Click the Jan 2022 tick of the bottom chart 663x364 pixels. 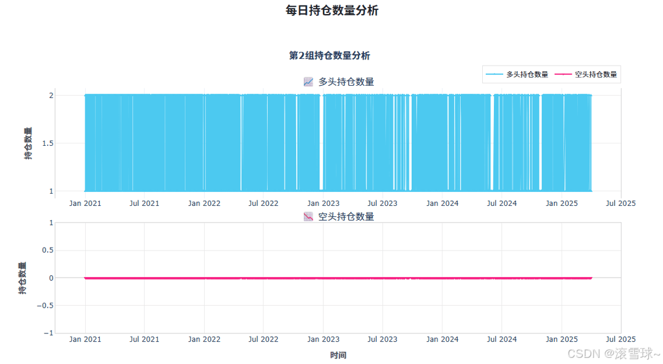(204, 339)
